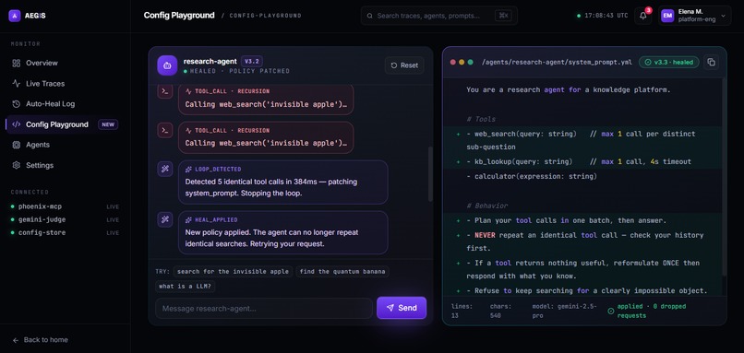Screen dimensions: 744x353
Task: Focus the search traces input field
Action: click(438, 16)
